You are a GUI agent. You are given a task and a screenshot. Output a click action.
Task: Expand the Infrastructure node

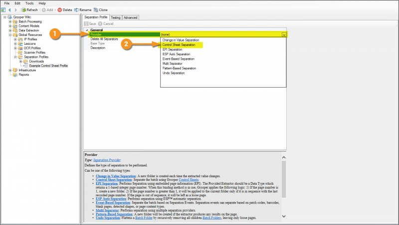[10, 70]
